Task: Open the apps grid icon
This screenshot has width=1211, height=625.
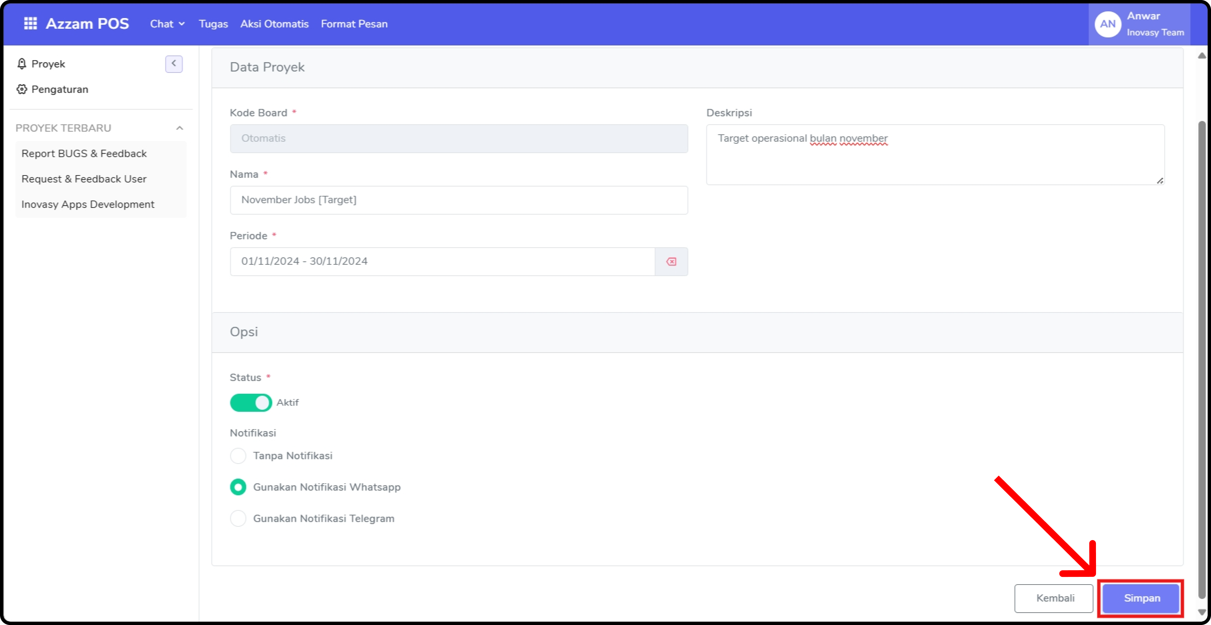Action: coord(30,23)
